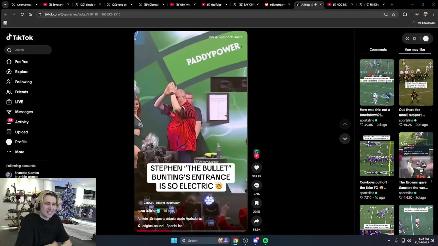Switch to the You may like tab
Screen dimensions: 438x246
coord(415,50)
